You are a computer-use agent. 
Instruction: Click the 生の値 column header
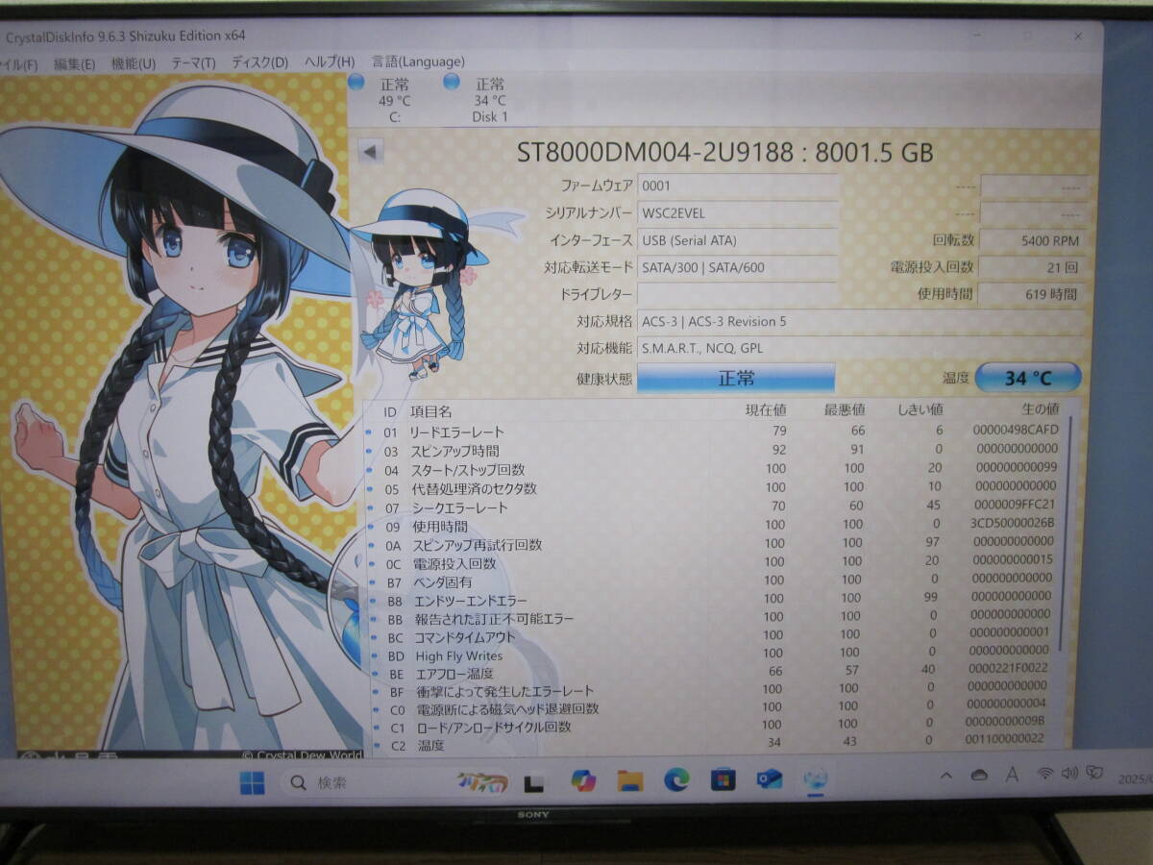coord(1040,409)
